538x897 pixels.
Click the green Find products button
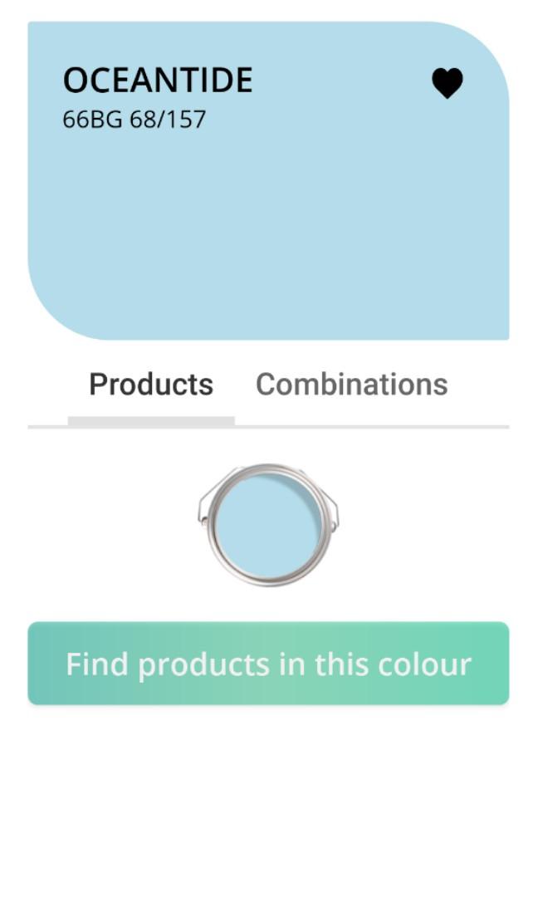(269, 664)
